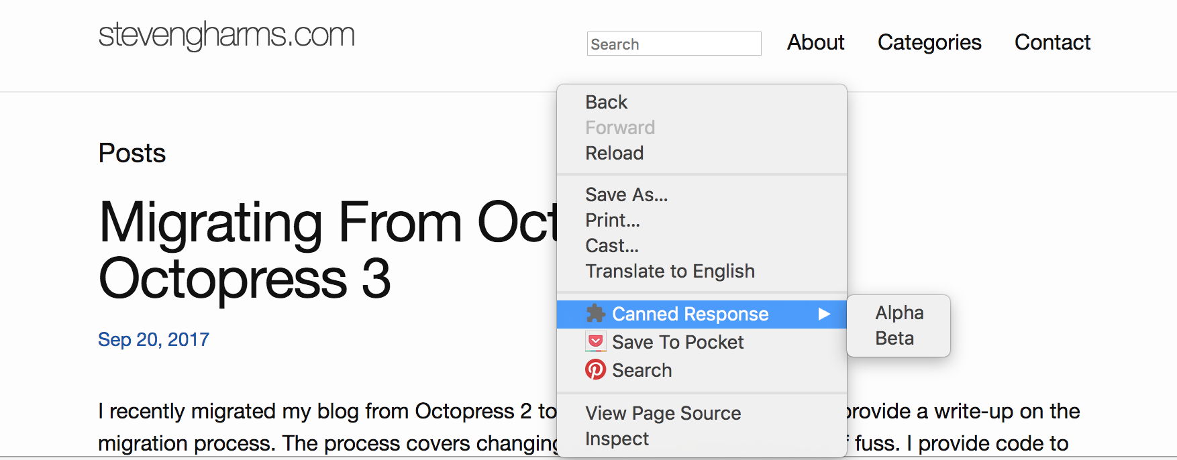Choose Inspect from the context menu
1177x460 pixels.
[617, 439]
